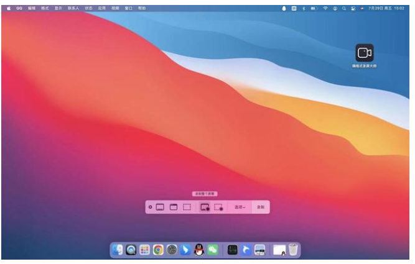This screenshot has width=415, height=264.
Task: Toggle Record Selected Portion mode
Action: point(218,207)
